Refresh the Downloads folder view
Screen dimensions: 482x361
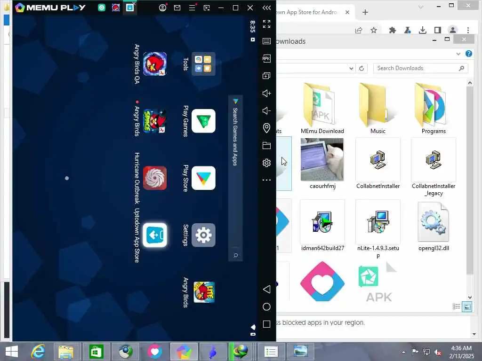click(361, 68)
